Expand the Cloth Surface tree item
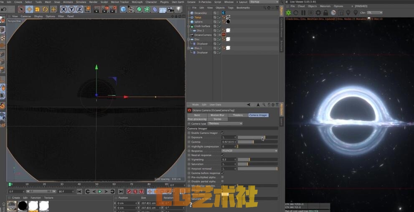414x212 pixels. tap(188, 26)
